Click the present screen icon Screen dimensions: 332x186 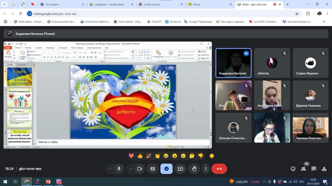click(180, 169)
